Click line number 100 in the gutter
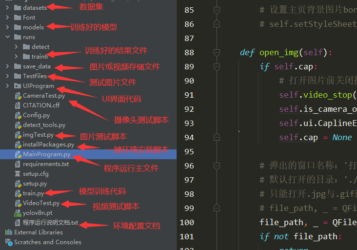The height and width of the screenshot is (250, 357). click(186, 223)
